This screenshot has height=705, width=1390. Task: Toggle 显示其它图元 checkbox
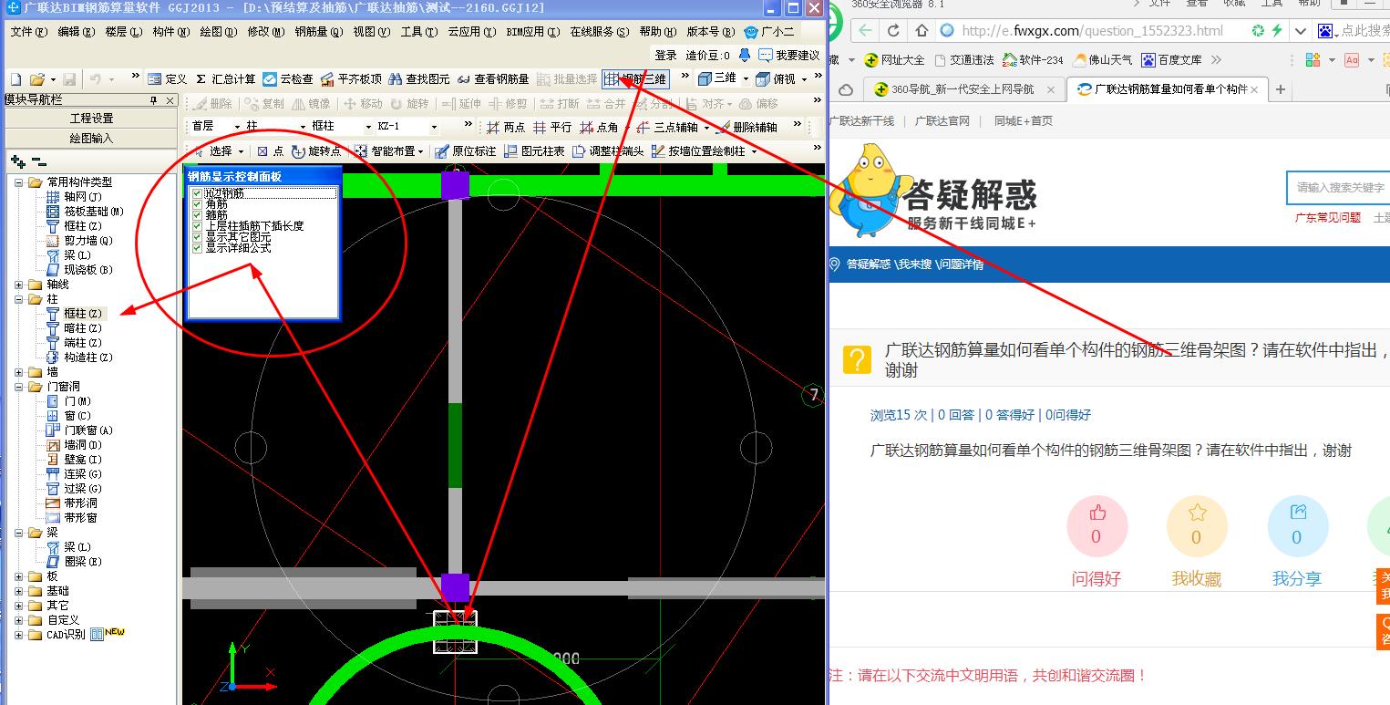pyautogui.click(x=198, y=237)
